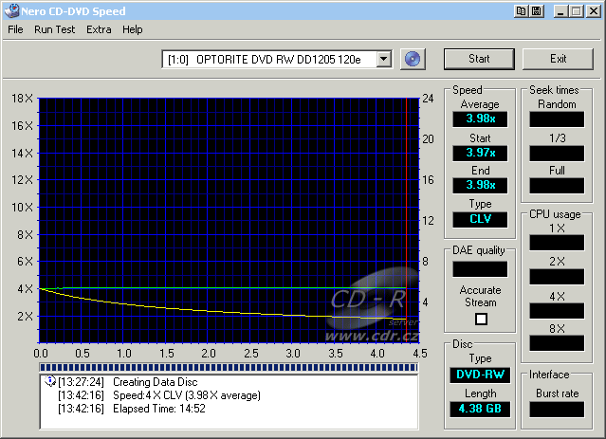The height and width of the screenshot is (439, 606).
Task: Click the red position marker line in graph
Action: tap(407, 220)
